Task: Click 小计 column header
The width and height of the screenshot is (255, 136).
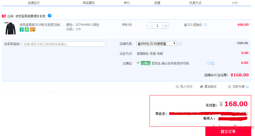Action: 235,3
